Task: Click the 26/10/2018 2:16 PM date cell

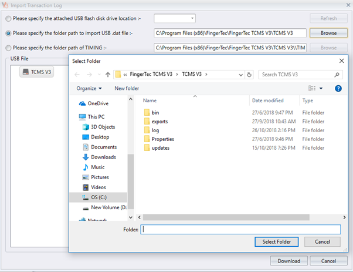Action: (x=273, y=130)
